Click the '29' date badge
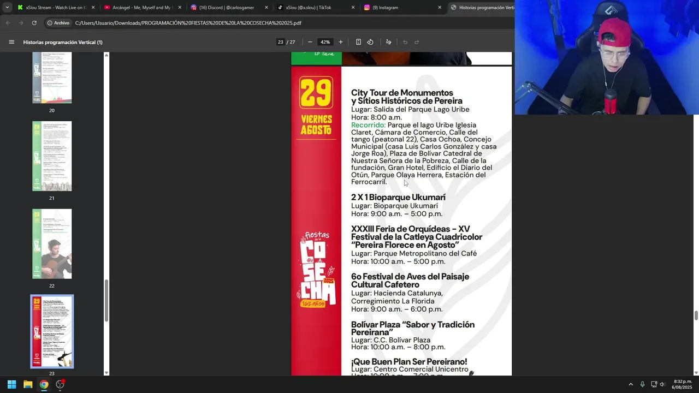699x393 pixels. click(x=316, y=93)
